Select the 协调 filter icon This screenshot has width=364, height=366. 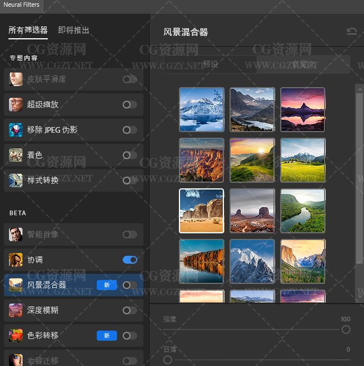pos(16,260)
